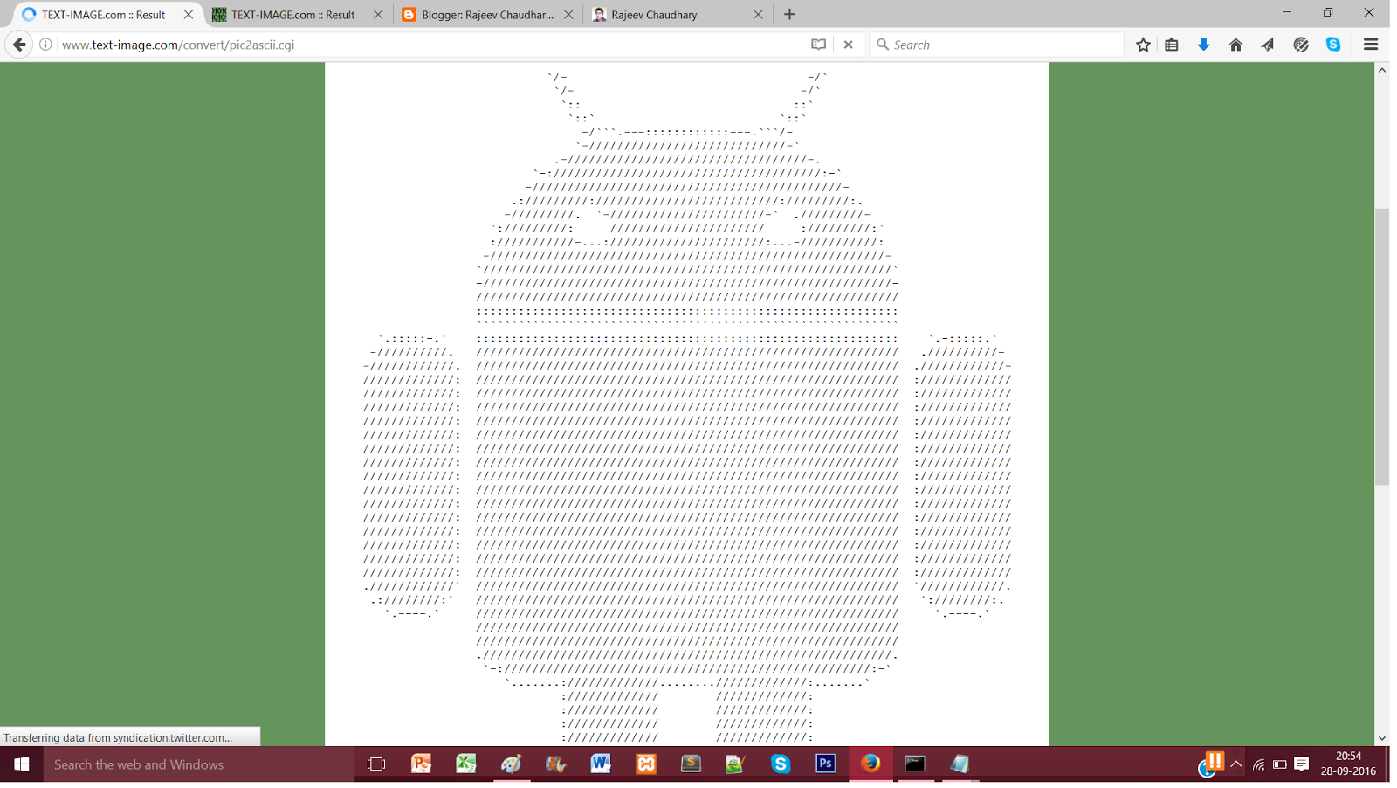Switch to Blogger: Rajeev Chaudhary tab
The height and width of the screenshot is (788, 1397).
click(x=487, y=15)
